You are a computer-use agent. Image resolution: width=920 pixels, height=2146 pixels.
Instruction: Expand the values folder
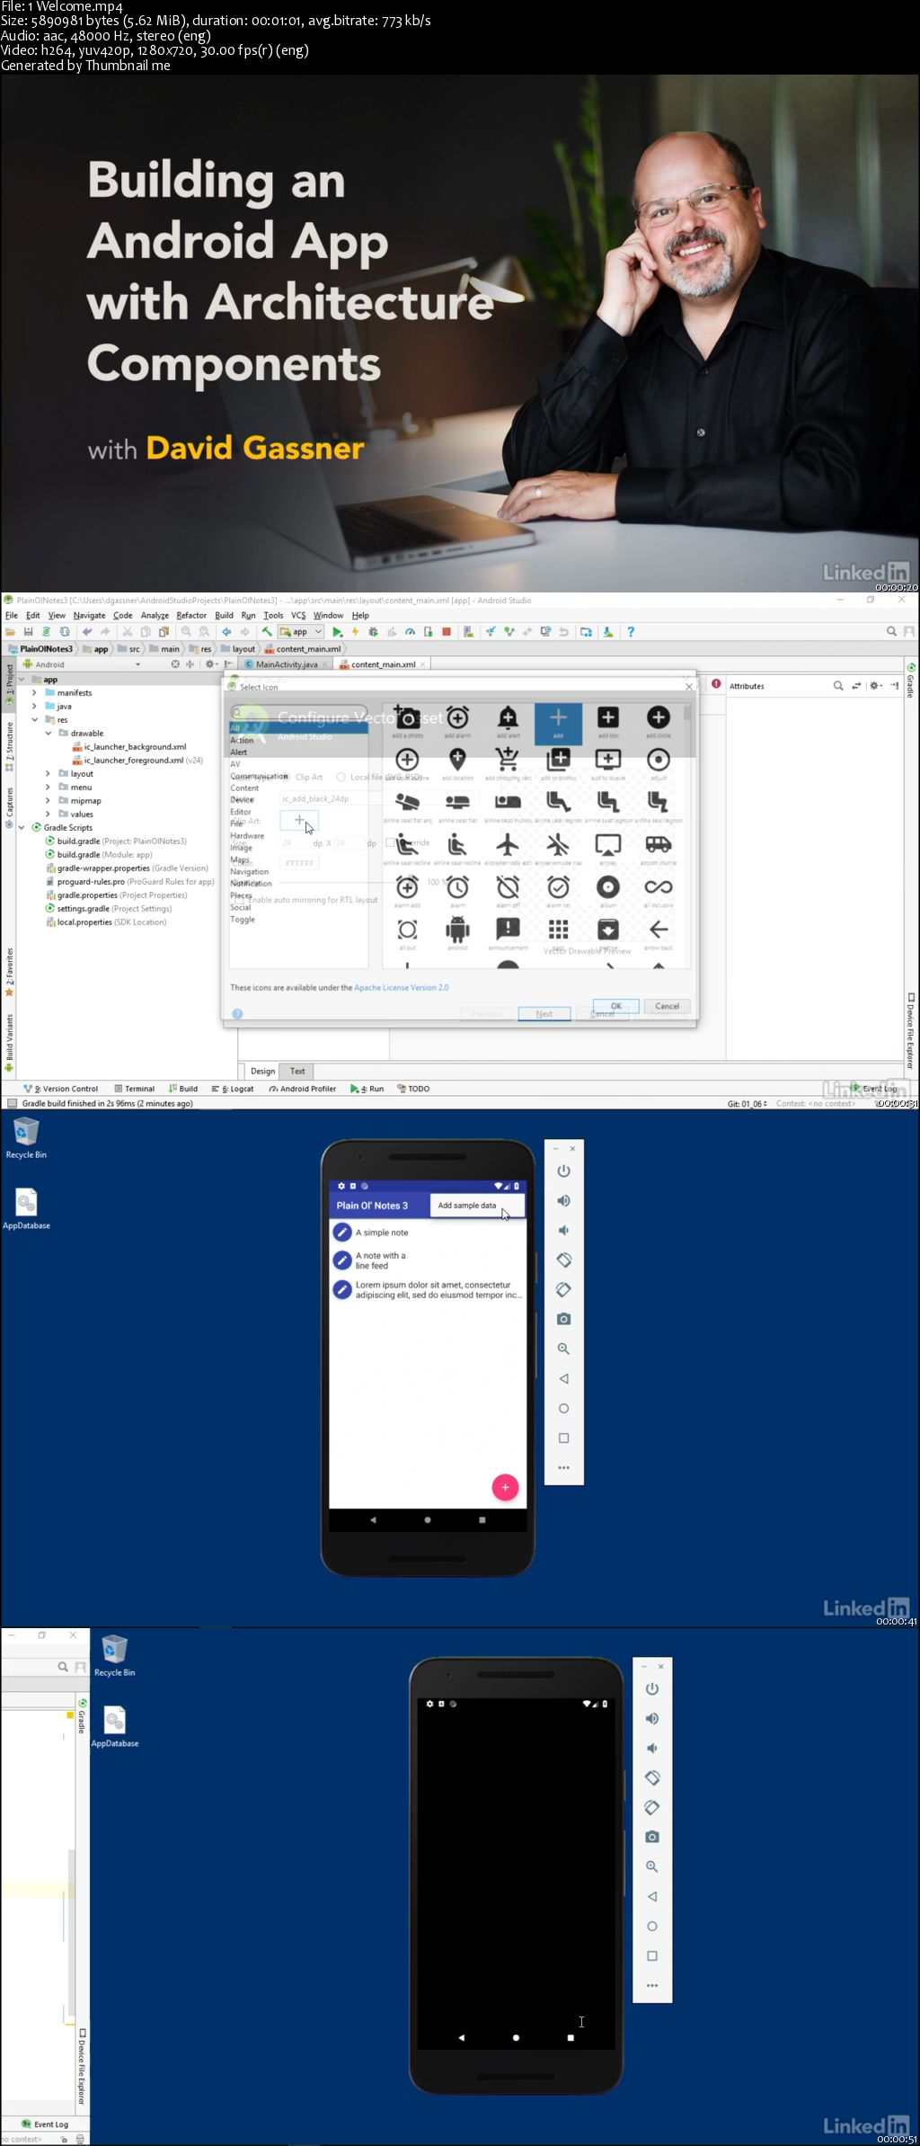[49, 814]
